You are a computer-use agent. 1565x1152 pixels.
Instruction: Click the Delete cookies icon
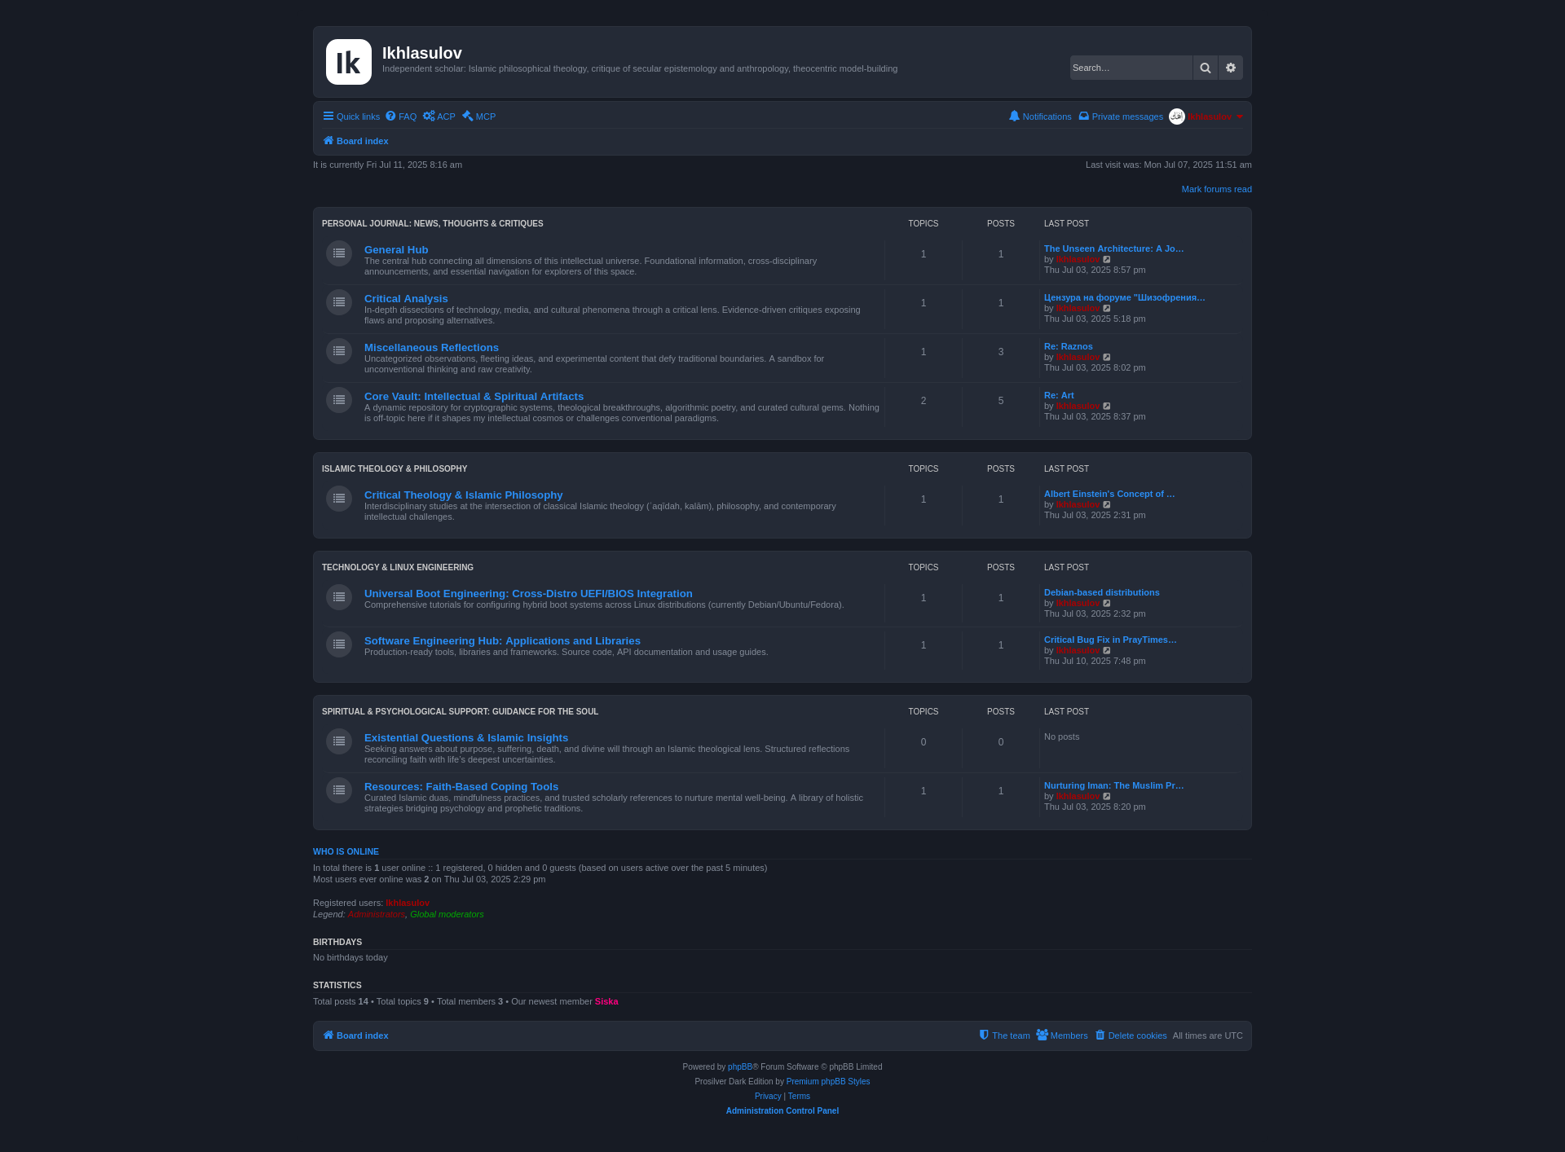[x=1101, y=1035]
